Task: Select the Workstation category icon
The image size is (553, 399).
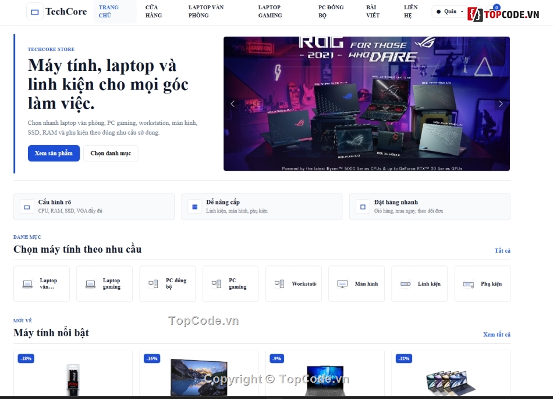Action: coord(279,284)
